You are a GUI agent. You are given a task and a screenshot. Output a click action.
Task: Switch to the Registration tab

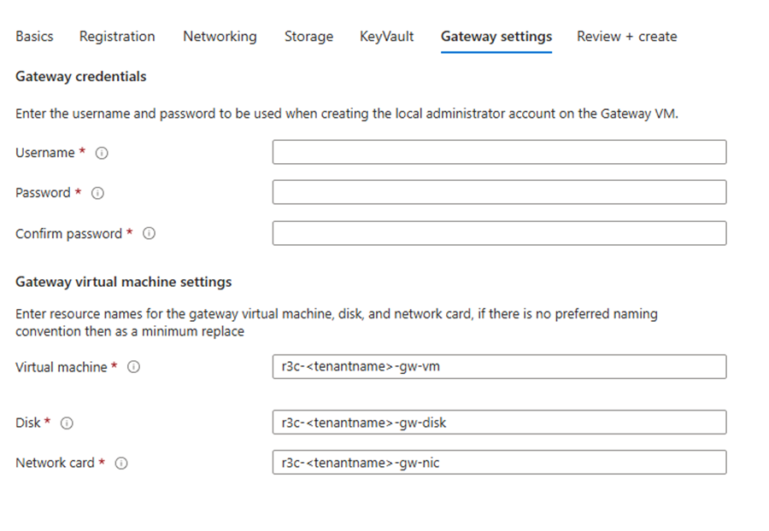tap(117, 36)
